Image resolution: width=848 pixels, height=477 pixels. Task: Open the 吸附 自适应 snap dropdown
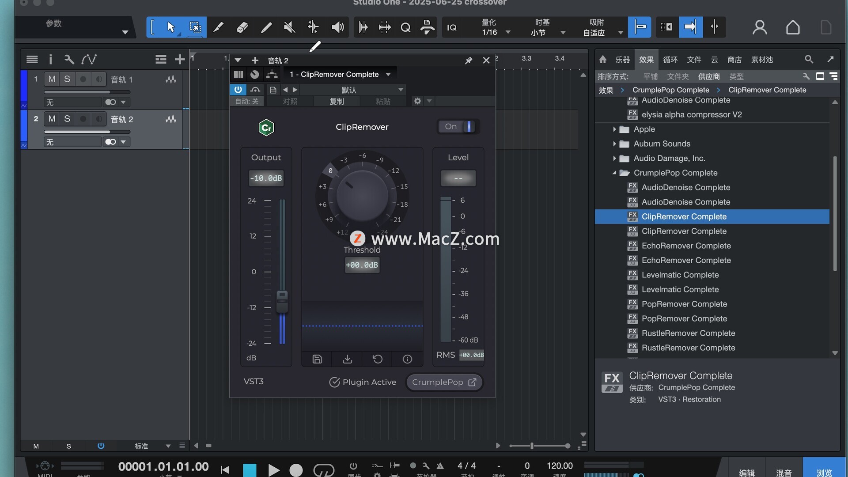(603, 27)
